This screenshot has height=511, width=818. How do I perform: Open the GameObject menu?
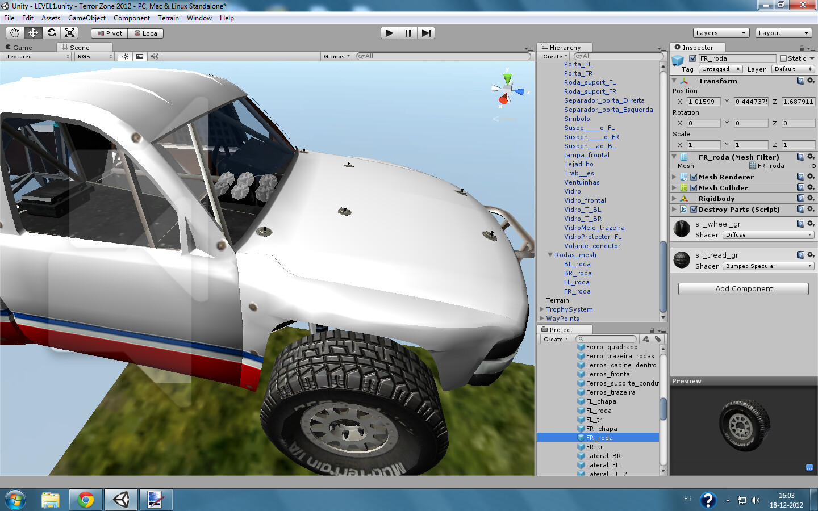86,18
